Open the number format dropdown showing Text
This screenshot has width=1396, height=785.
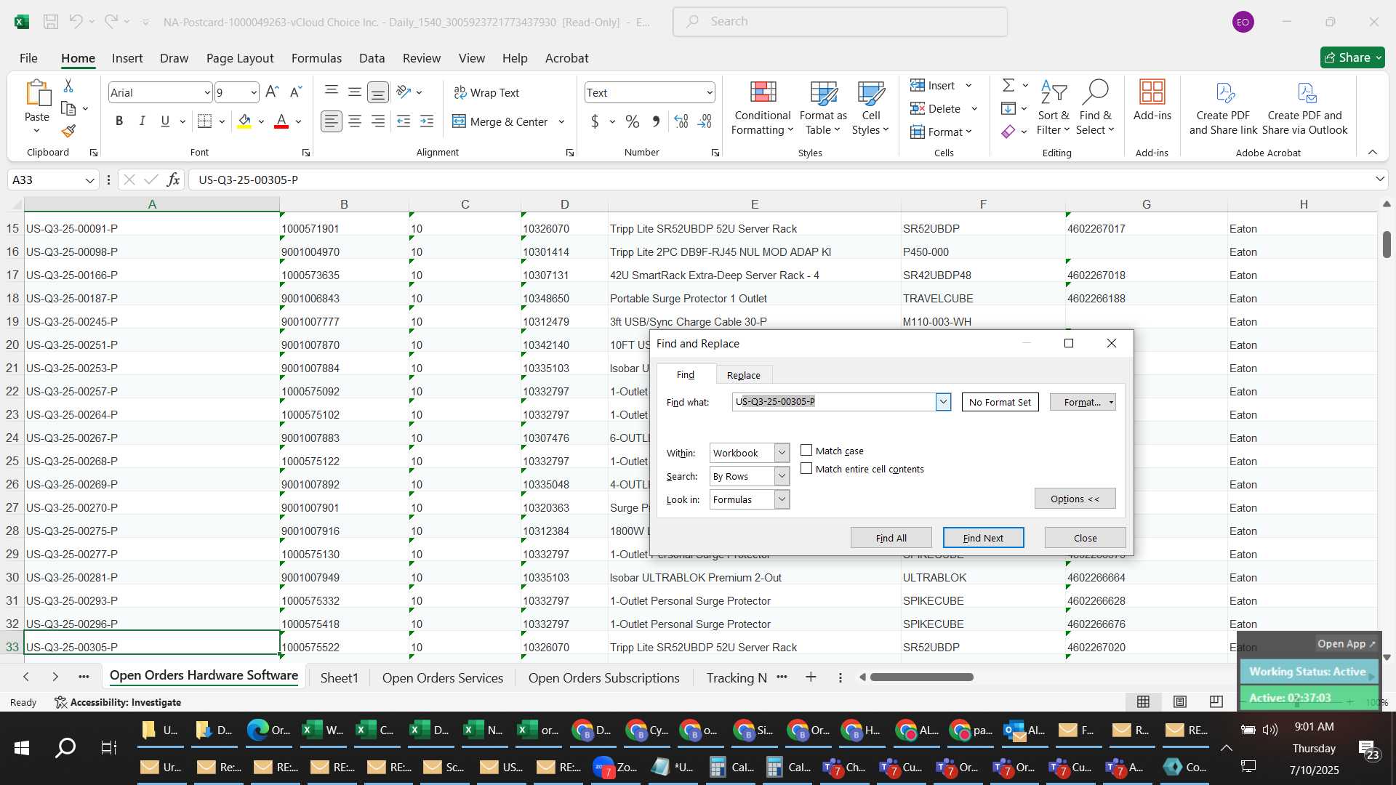(x=710, y=92)
